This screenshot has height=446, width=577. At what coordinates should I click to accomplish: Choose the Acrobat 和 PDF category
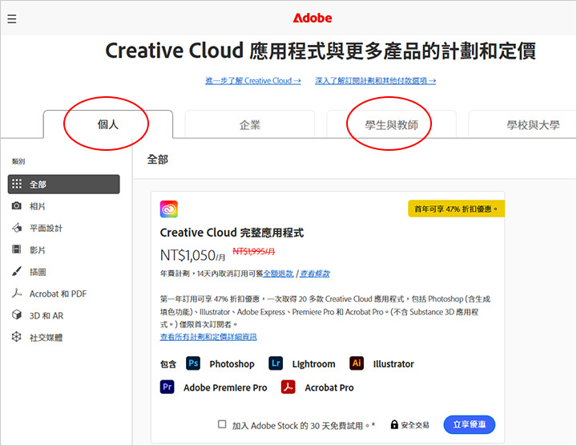pos(59,294)
